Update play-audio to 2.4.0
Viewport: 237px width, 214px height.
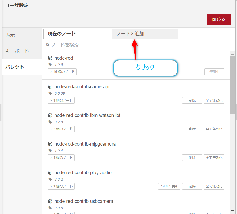pos(169,186)
